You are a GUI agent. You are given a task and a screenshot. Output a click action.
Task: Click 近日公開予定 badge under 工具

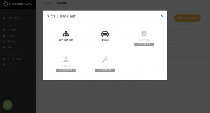click(105, 70)
